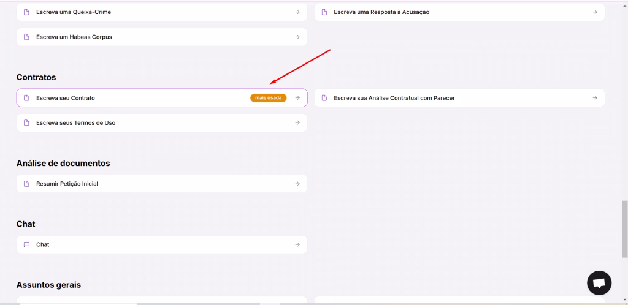Open Escreva uma Resposta à Acusação card
This screenshot has height=305, width=628.
coord(459,12)
